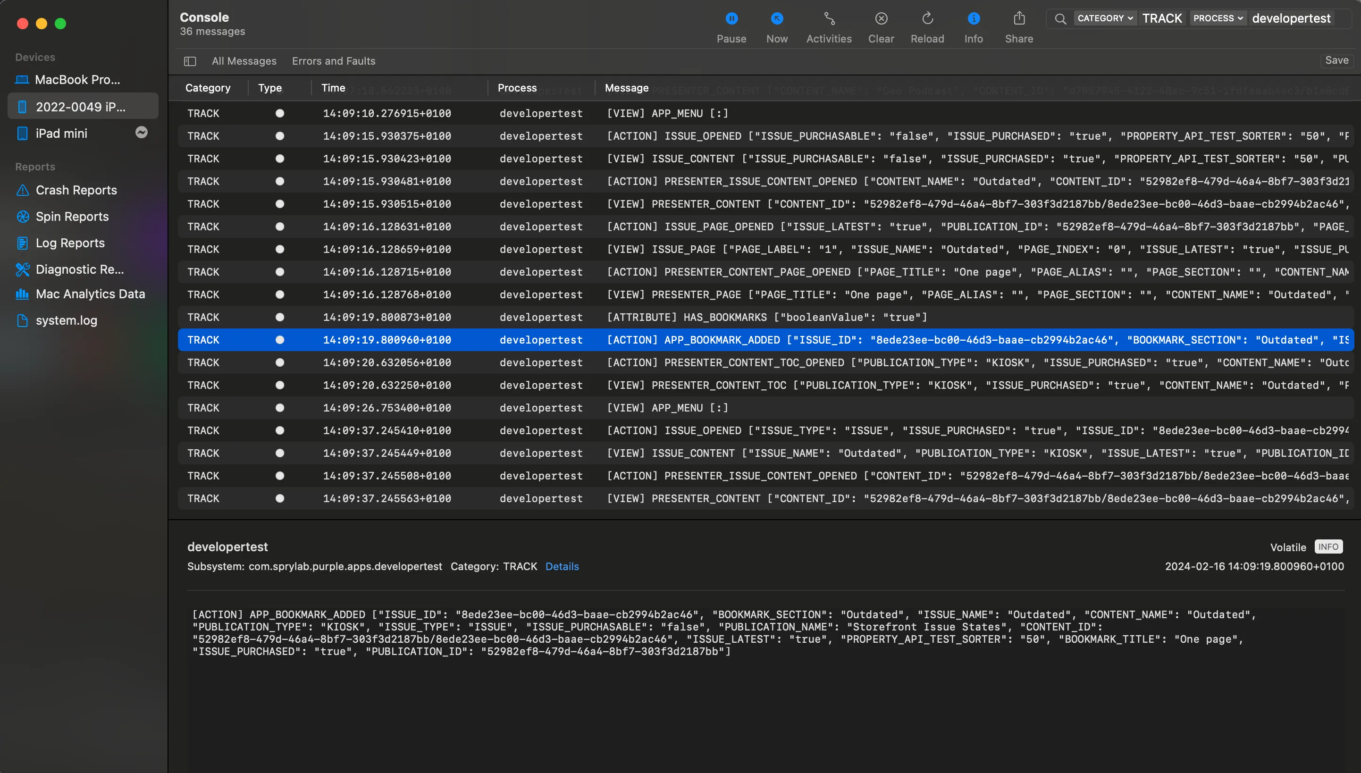
Task: Select the PRESENTER_CONTENT_TOC_OPENED row
Action: (x=765, y=362)
